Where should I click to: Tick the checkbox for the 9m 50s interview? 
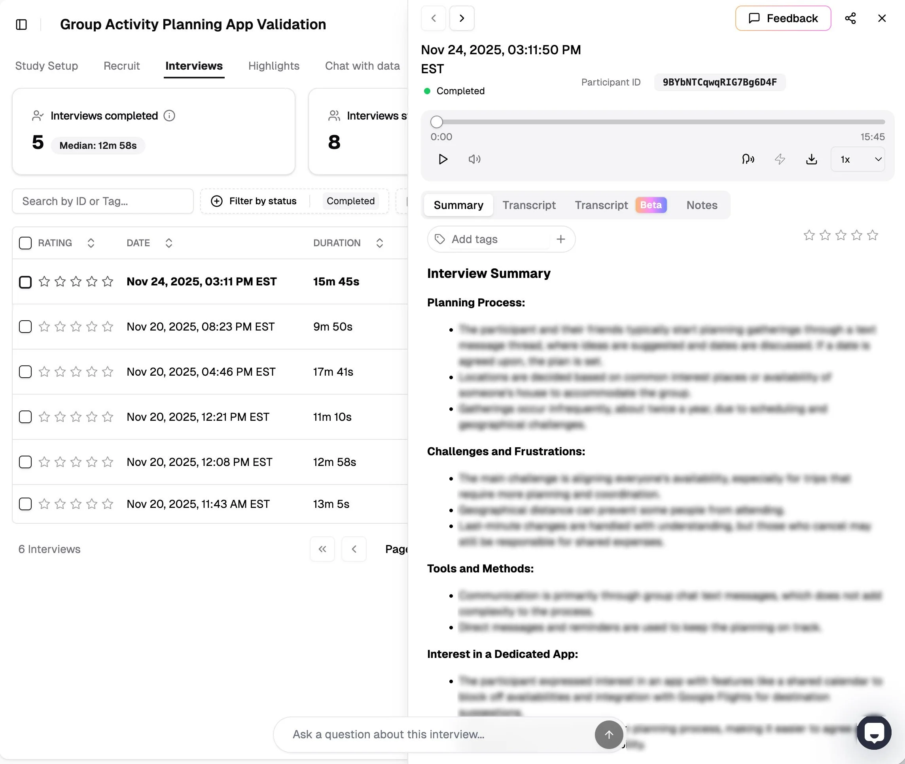(x=26, y=327)
